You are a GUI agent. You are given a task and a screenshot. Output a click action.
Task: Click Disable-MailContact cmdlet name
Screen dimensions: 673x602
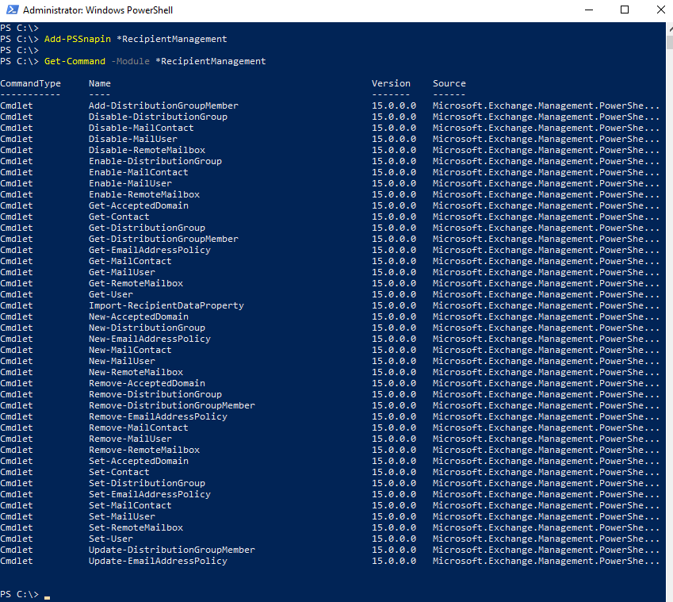pyautogui.click(x=141, y=128)
